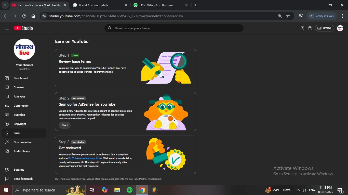
Task: Click the ENG language indicator
Action: [x=312, y=190]
